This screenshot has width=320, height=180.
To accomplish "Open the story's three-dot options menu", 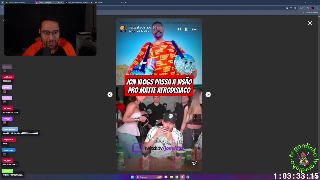I will click(194, 29).
